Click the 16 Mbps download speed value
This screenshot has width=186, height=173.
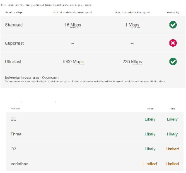72,25
